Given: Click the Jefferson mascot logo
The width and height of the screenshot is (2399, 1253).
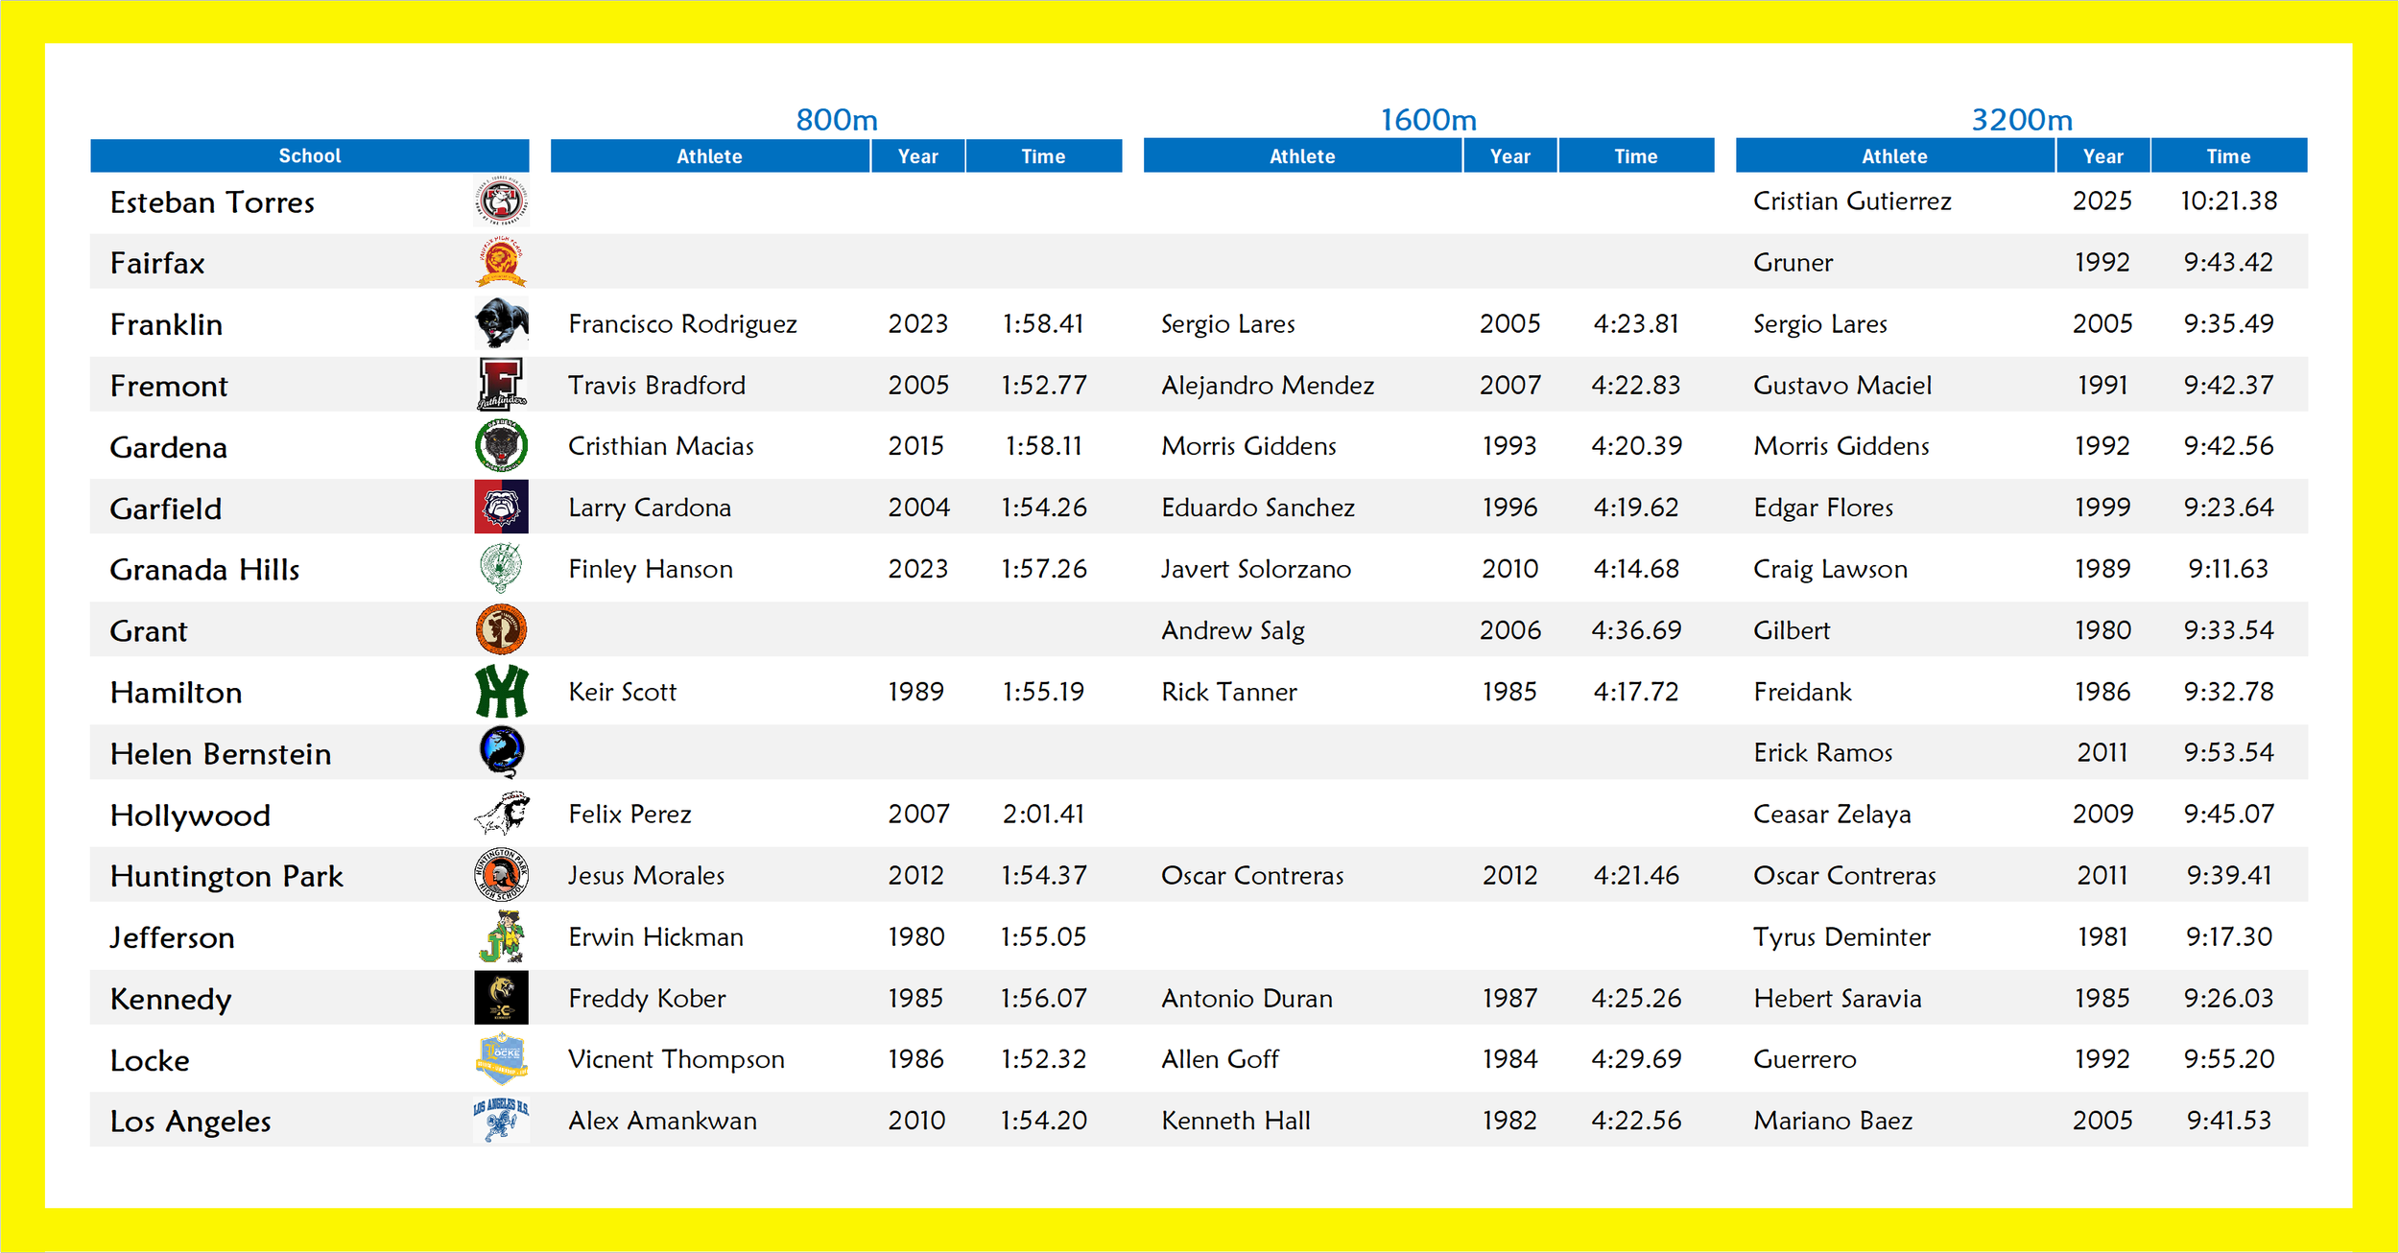Looking at the screenshot, I should pyautogui.click(x=501, y=936).
